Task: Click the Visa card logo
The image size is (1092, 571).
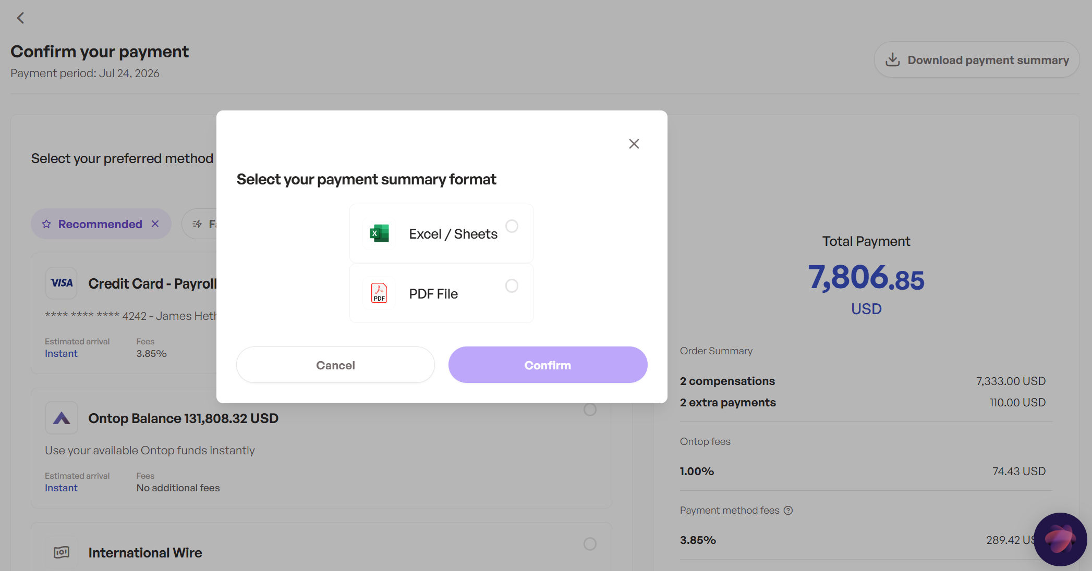Action: [62, 283]
